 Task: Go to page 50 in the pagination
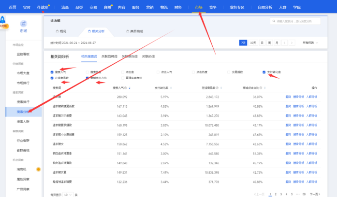pyautogui.click(x=304, y=194)
